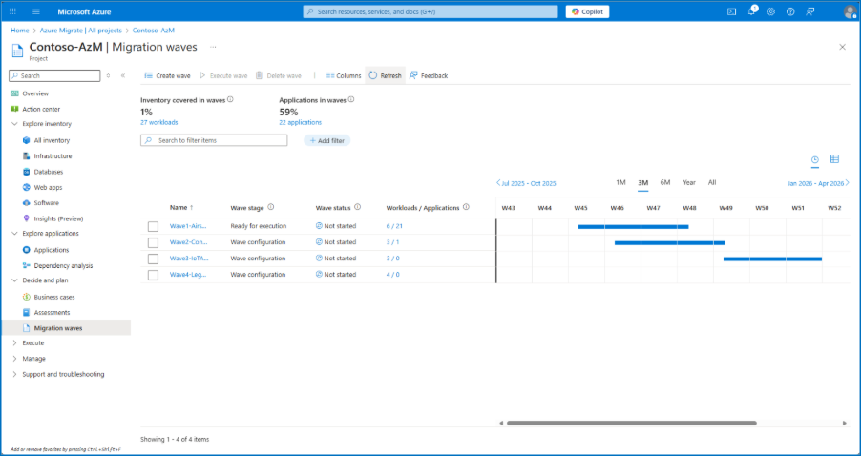
Task: Open the Azure portal hamburger menu
Action: pos(36,11)
